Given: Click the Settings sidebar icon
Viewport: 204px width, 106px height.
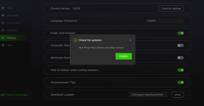Looking at the screenshot, I should pyautogui.click(x=3, y=38).
